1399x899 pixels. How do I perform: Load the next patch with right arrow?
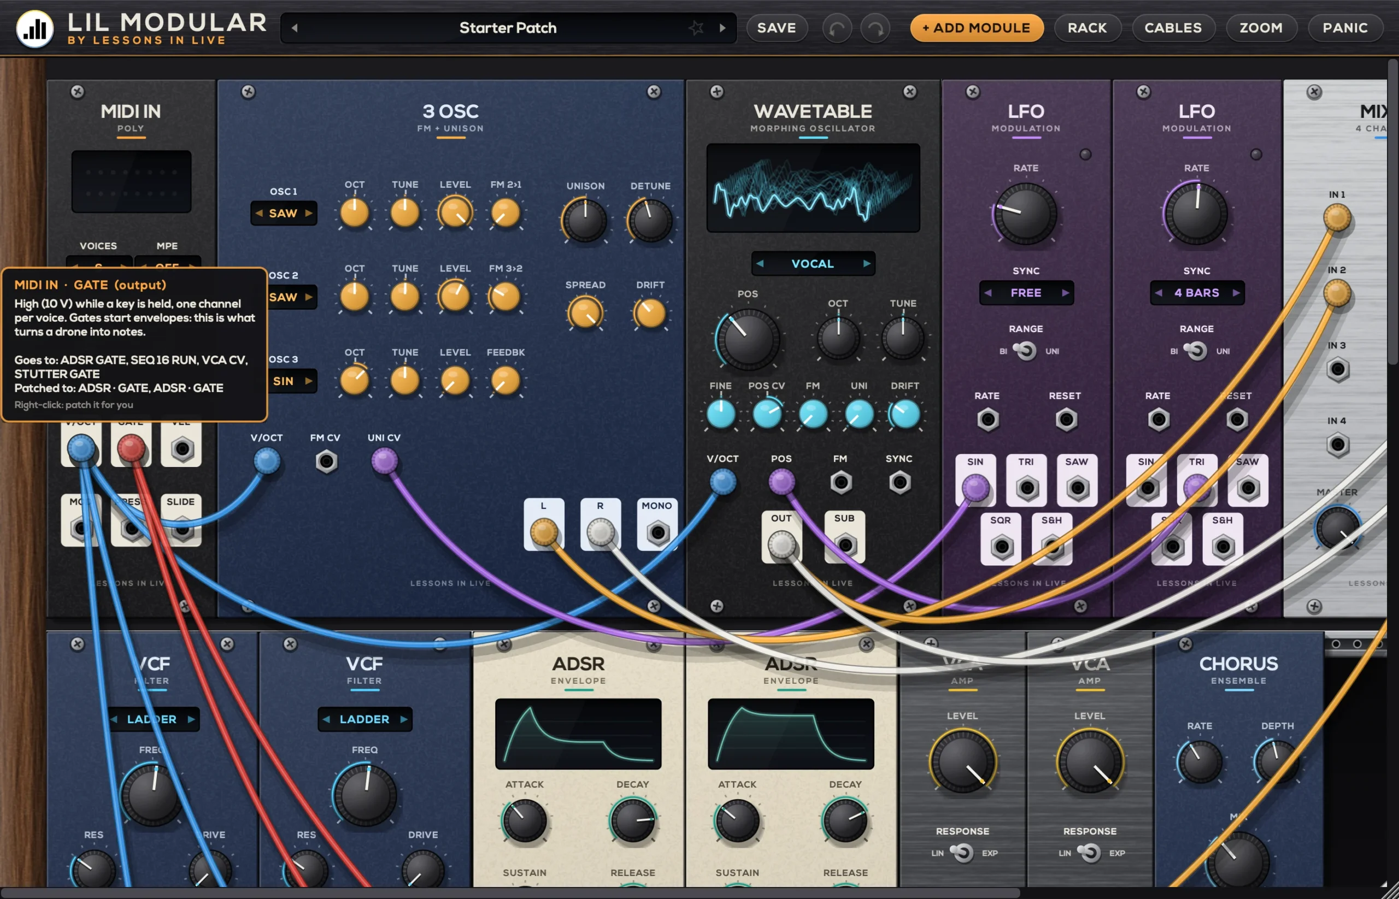point(722,27)
